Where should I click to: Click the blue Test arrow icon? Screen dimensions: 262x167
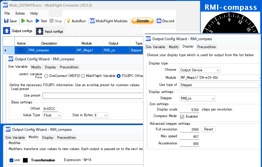coord(38,21)
